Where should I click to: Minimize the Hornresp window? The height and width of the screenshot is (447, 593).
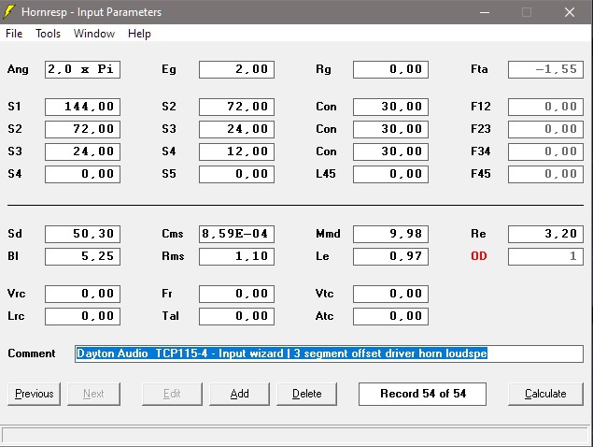pyautogui.click(x=483, y=12)
